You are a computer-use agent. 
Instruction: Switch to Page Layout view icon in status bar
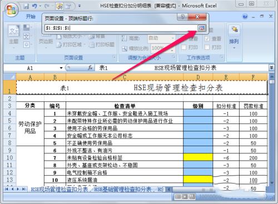[x=185, y=196]
